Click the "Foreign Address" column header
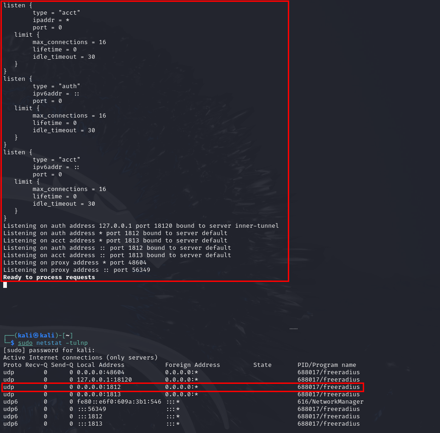The image size is (440, 433). pos(192,365)
